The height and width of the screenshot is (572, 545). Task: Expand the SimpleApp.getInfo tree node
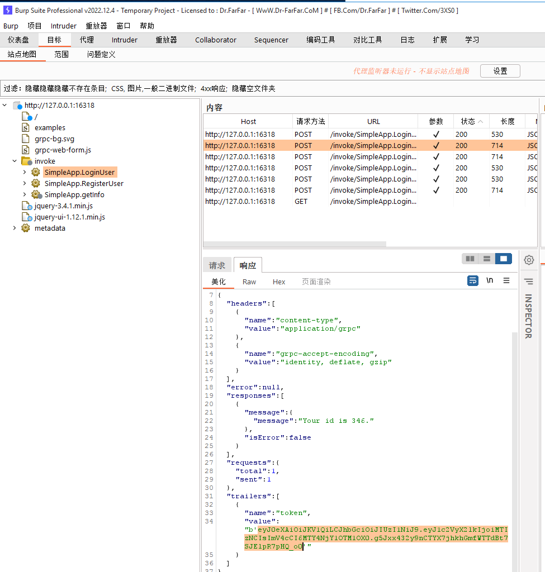[x=24, y=194]
